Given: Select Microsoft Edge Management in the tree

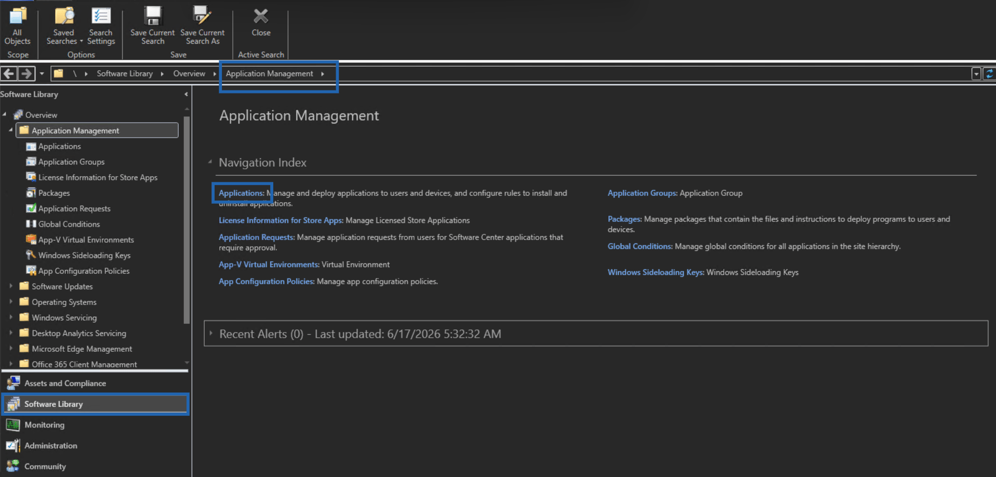Looking at the screenshot, I should (82, 349).
